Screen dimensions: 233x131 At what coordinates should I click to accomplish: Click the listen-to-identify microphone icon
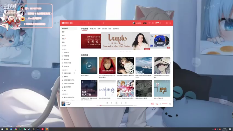pos(104,23)
